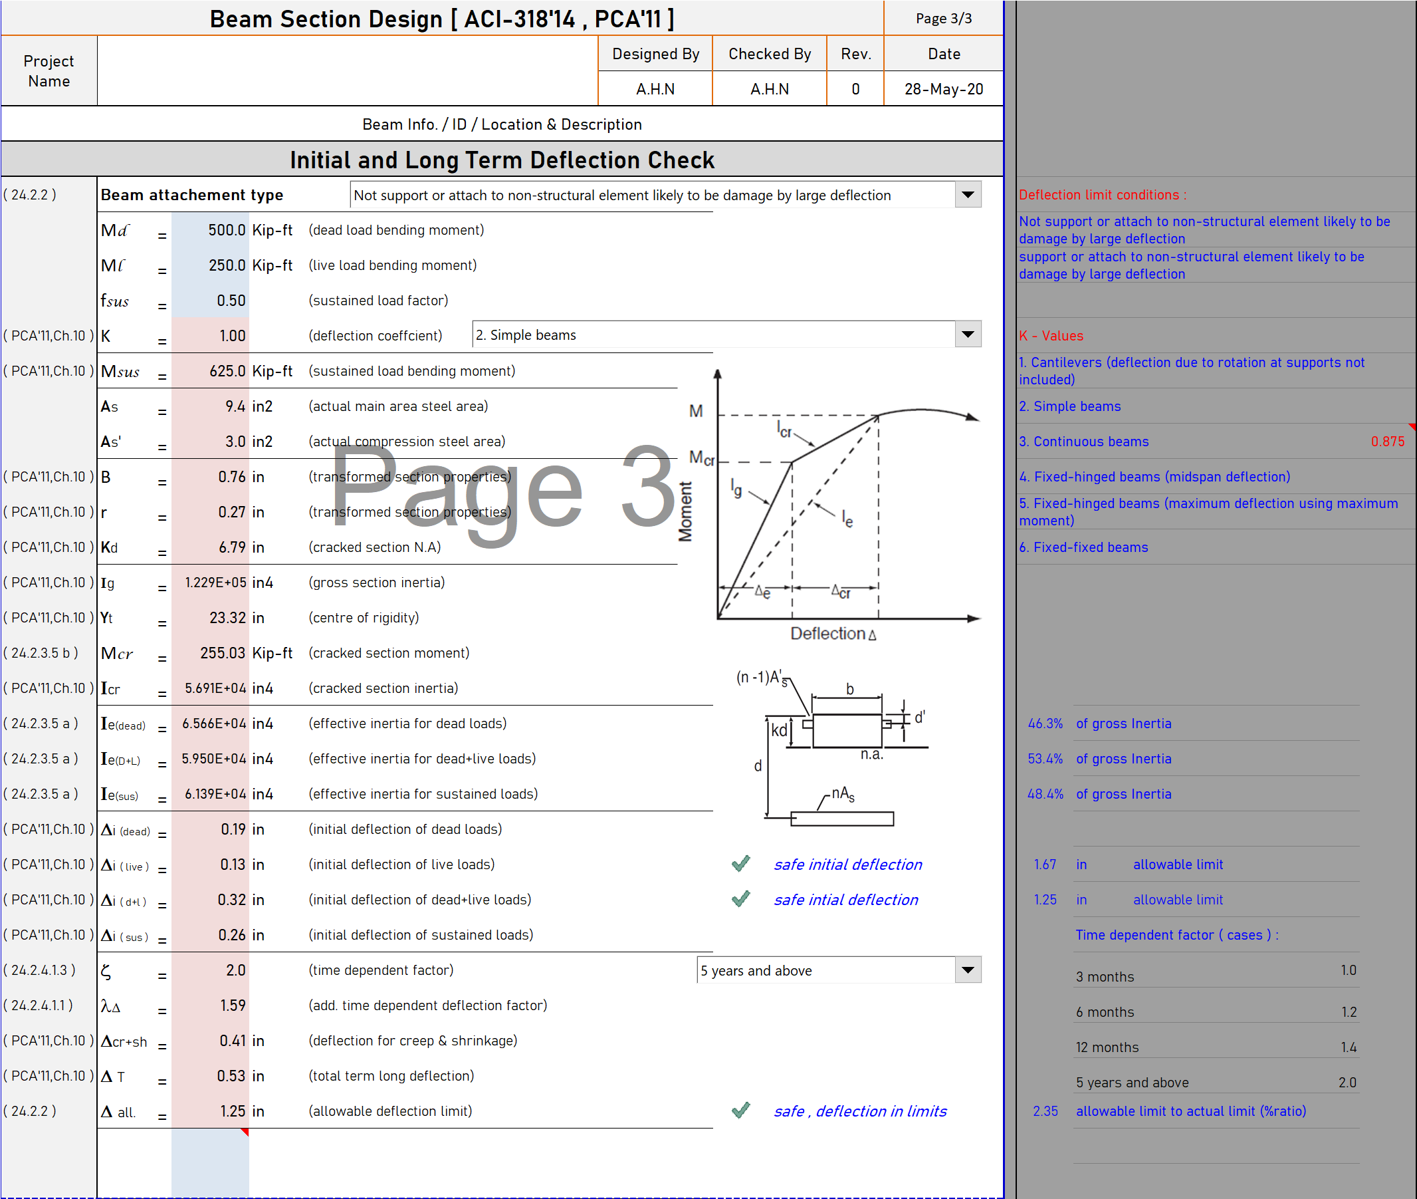The image size is (1417, 1199).
Task: Click the 0.875 value in side panel
Action: [x=1387, y=442]
